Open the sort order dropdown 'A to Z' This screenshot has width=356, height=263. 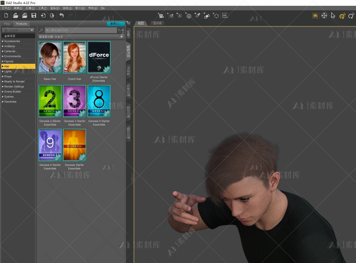click(81, 37)
